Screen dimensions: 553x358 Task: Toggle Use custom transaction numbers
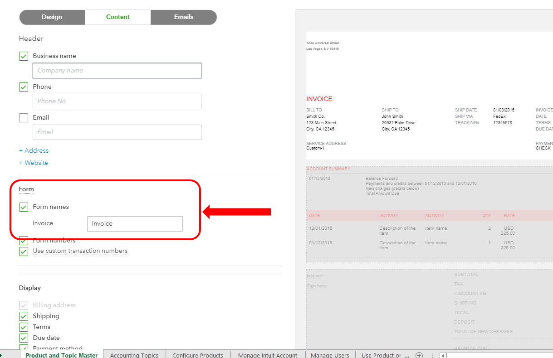[x=23, y=252]
